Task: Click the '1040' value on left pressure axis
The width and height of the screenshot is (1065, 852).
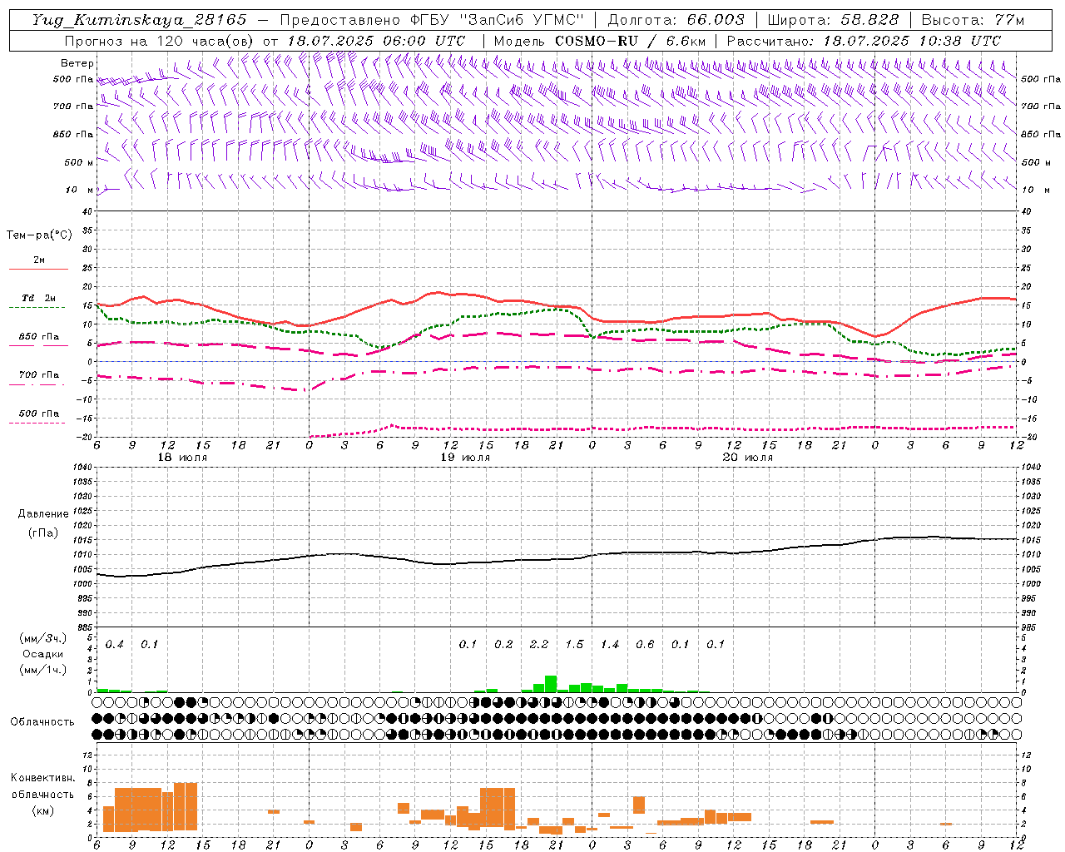Action: [83, 468]
